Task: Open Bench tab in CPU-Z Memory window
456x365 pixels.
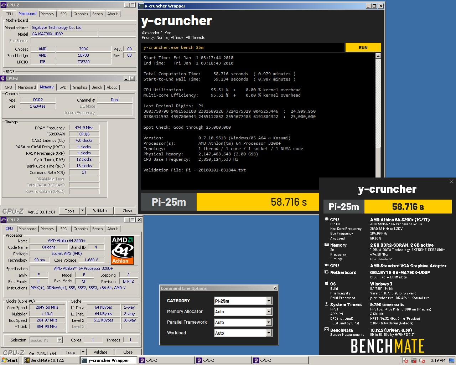Action: 97,87
